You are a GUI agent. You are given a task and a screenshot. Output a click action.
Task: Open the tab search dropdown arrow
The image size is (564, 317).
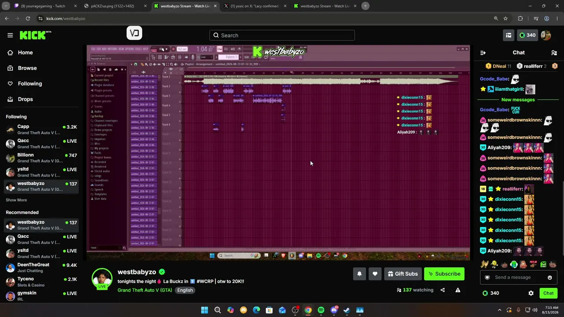(6, 6)
